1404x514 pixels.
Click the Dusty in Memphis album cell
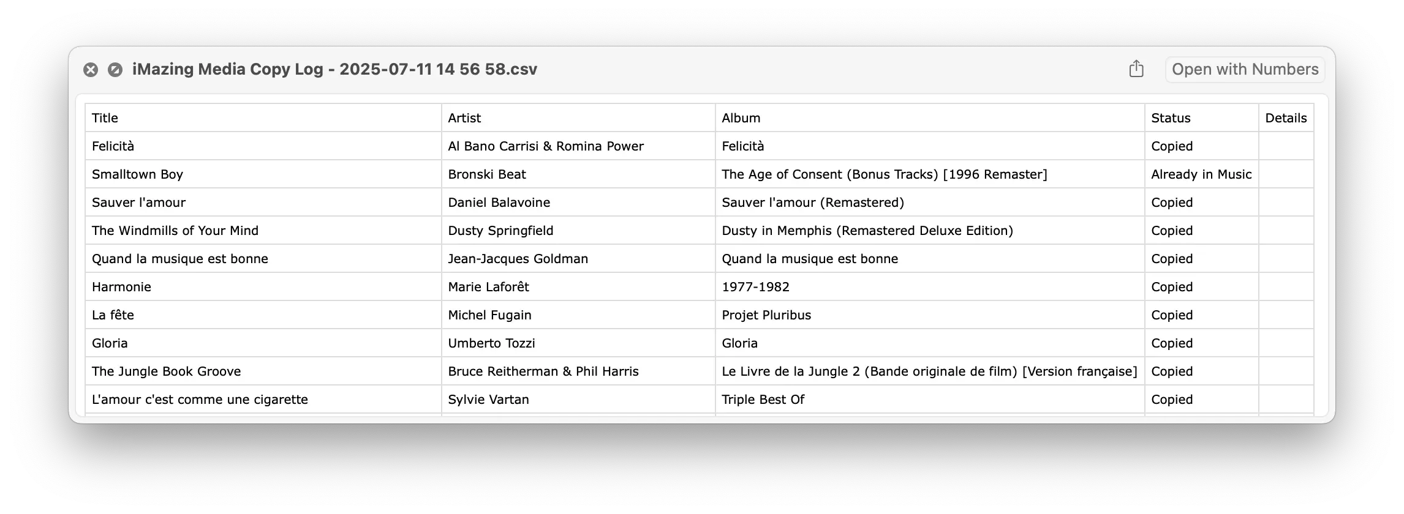(867, 230)
